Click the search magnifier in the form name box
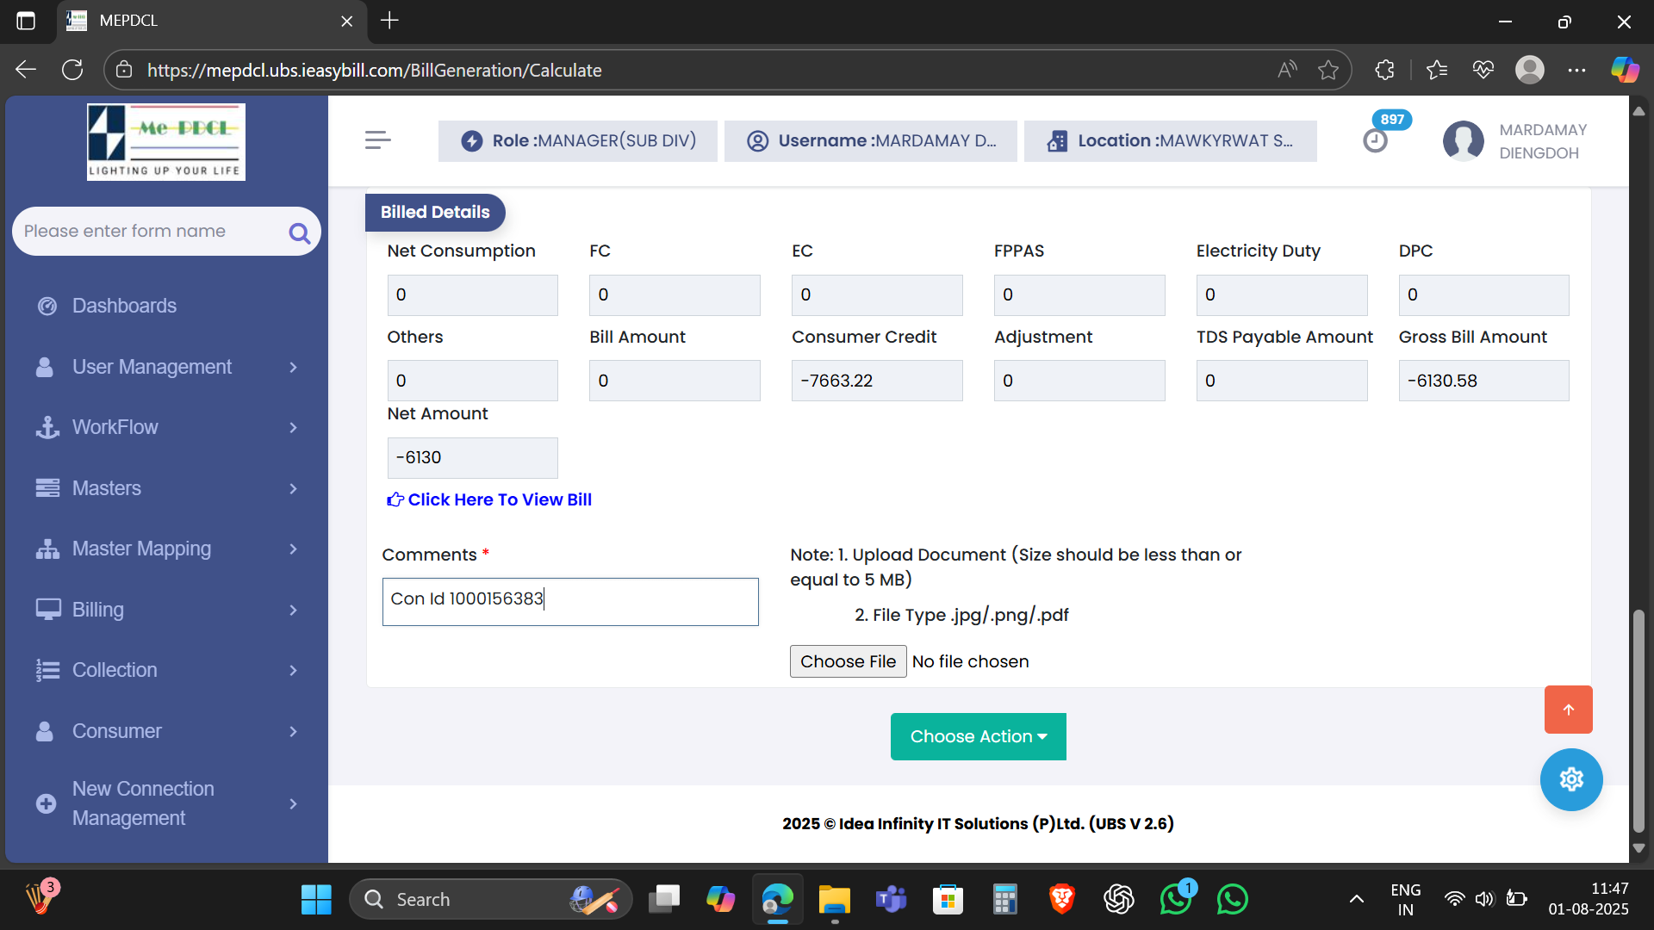Image resolution: width=1654 pixels, height=930 pixels. coord(299,232)
